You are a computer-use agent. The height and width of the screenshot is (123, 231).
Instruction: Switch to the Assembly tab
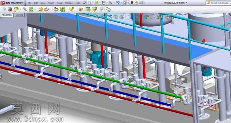pyautogui.click(x=7, y=15)
